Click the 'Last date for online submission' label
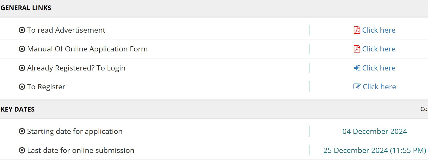The image size is (428, 160). tap(81, 150)
